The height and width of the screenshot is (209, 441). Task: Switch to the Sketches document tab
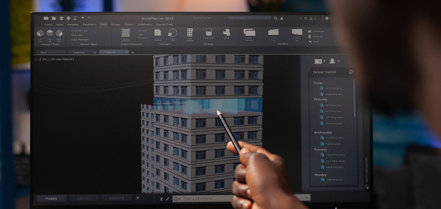pos(79,52)
